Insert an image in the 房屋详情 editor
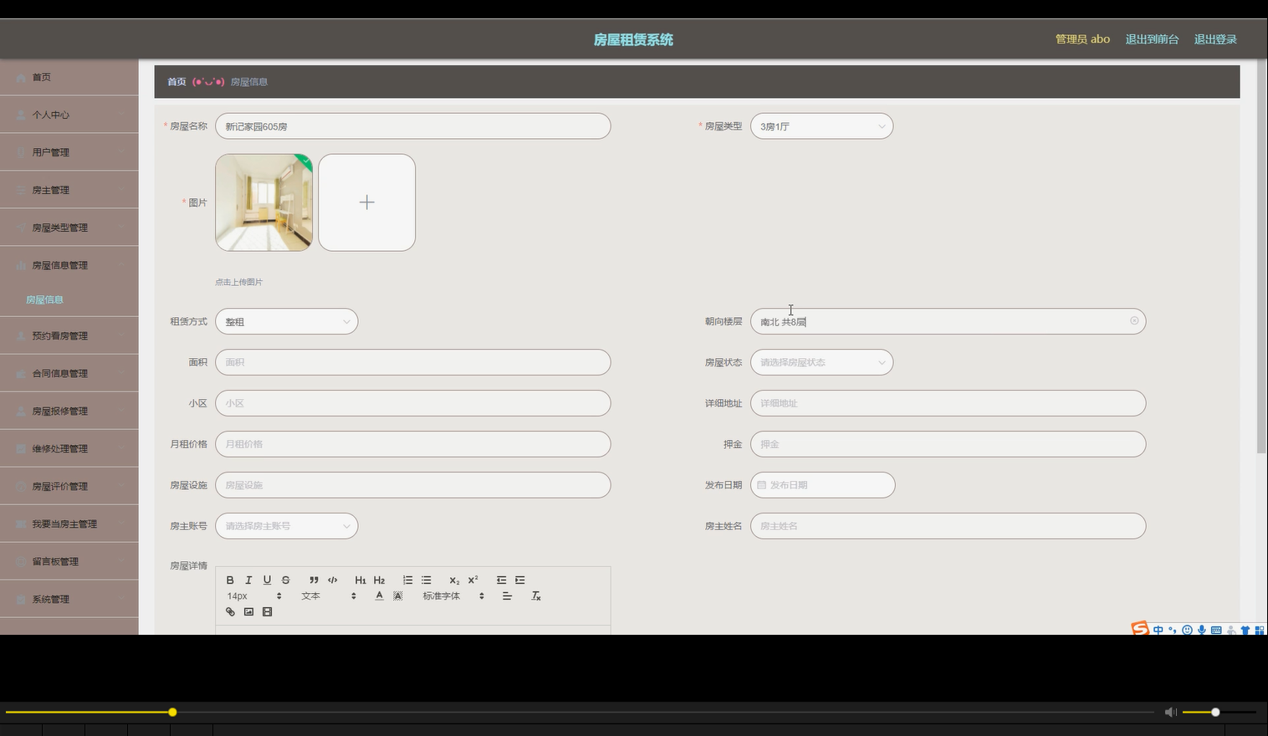Screen dimensions: 1268x736 248,611
